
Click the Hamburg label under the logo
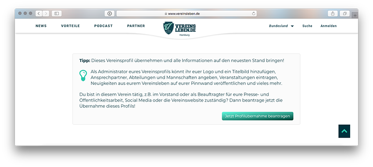tap(184, 35)
